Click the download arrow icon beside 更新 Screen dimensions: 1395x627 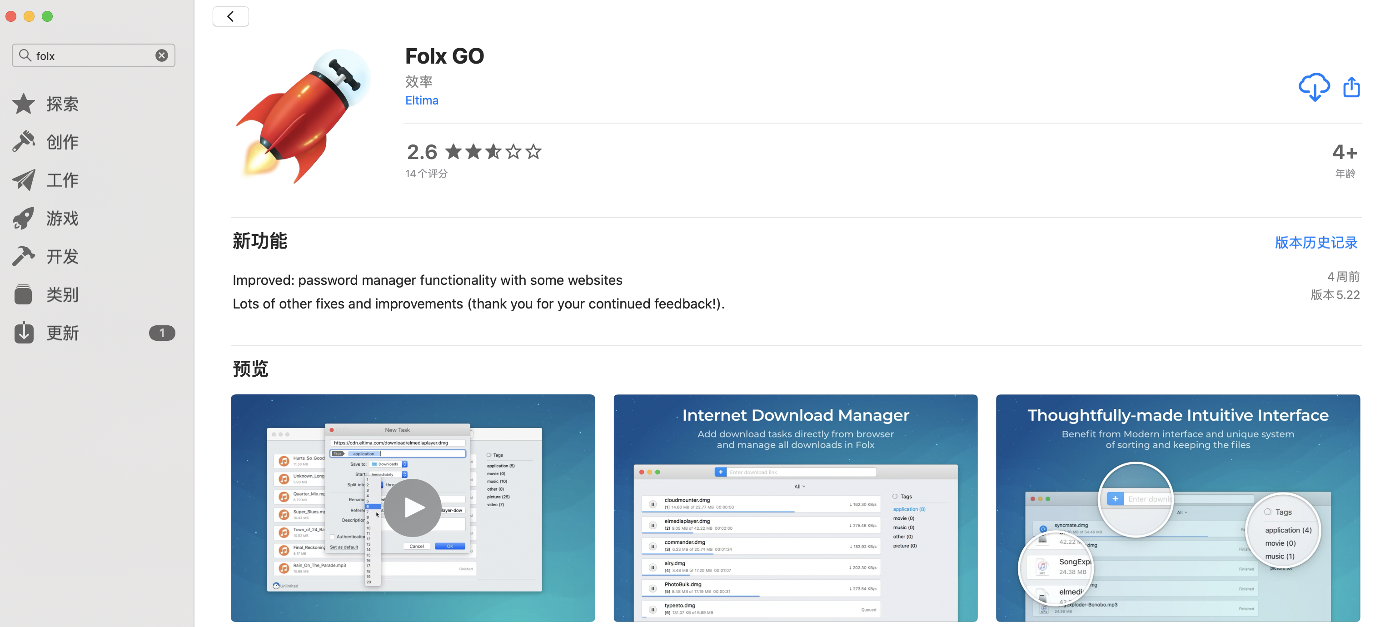pyautogui.click(x=23, y=333)
